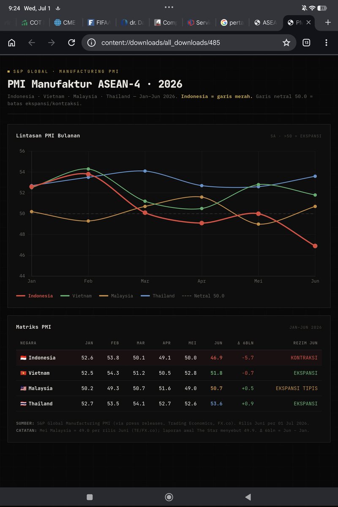The image size is (338, 507).
Task: Tap the download status arrow icon
Action: point(58,8)
